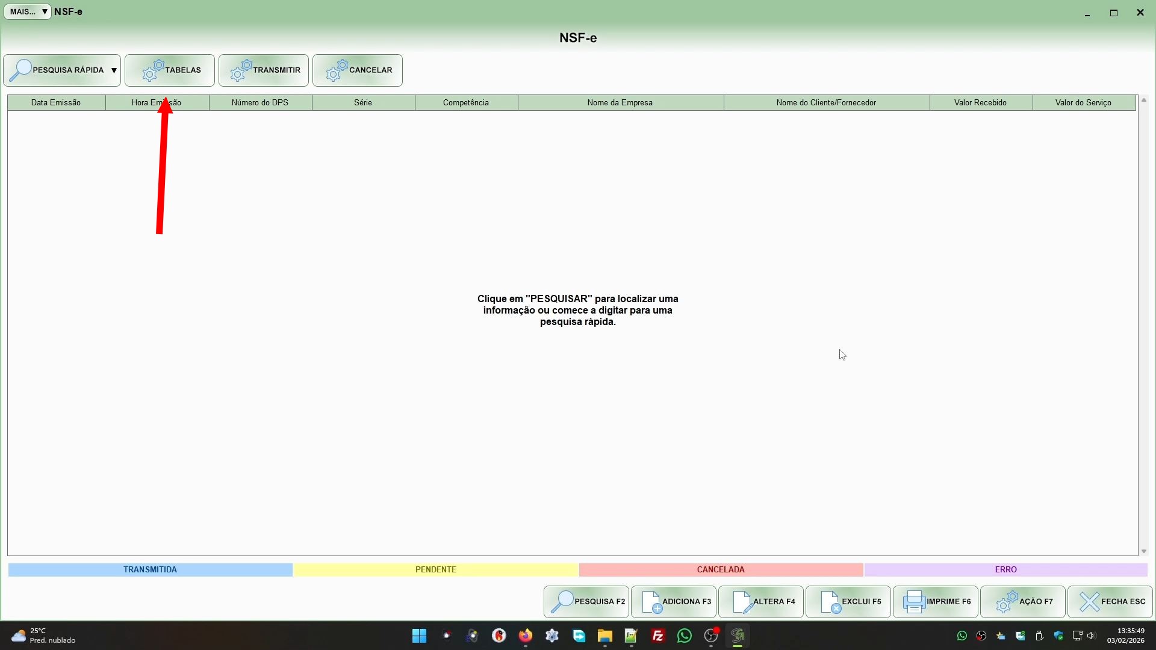This screenshot has width=1156, height=650.
Task: Click the yellow PENDENTE status legend
Action: click(435, 569)
